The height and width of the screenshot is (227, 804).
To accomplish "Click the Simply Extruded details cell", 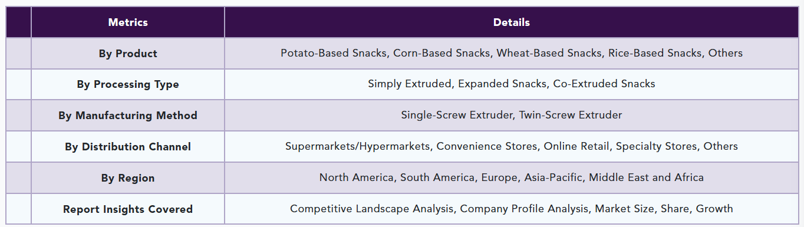I will tap(511, 84).
